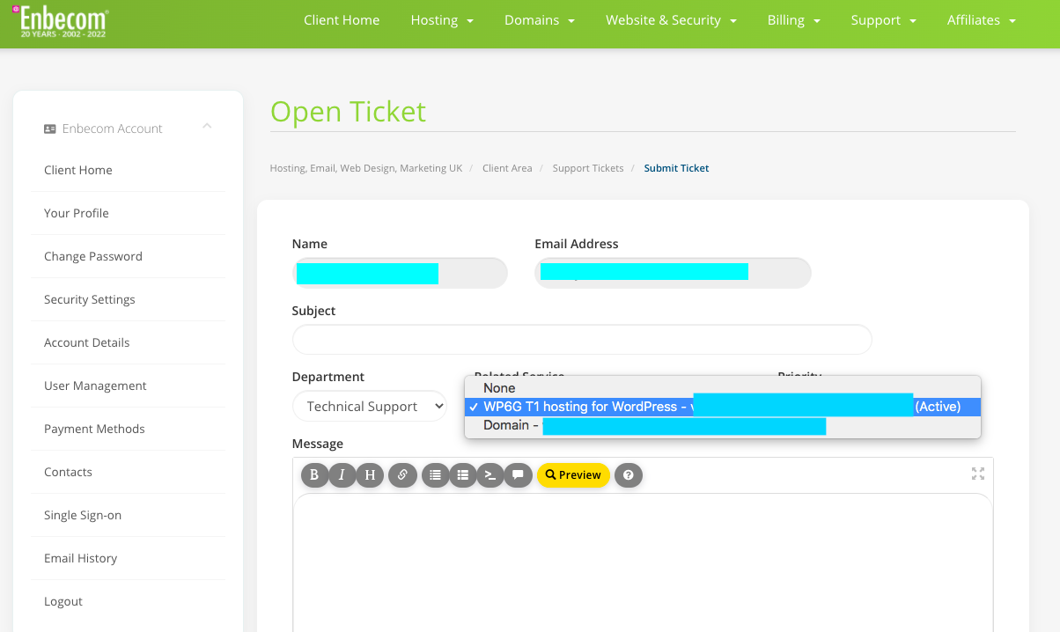Collapse the Enbecom Account sidebar panel
Viewport: 1060px width, 632px height.
(x=207, y=127)
